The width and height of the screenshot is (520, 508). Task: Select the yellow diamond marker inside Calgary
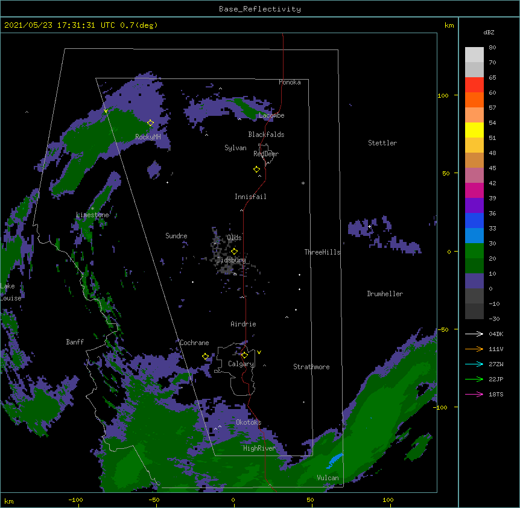tap(244, 355)
